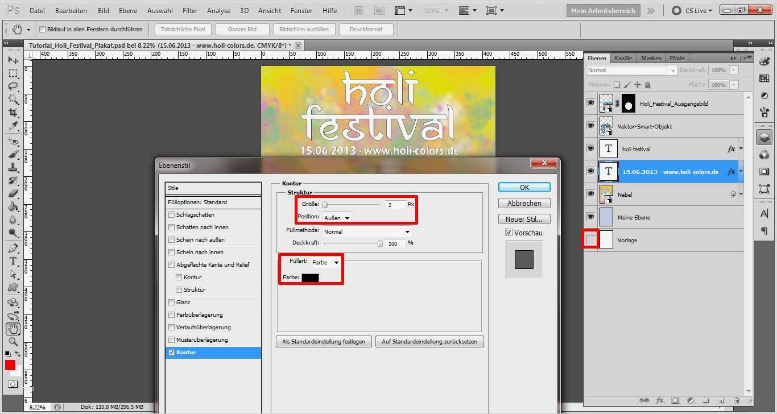Switch to the Masken tab
This screenshot has width=777, height=414.
651,58
